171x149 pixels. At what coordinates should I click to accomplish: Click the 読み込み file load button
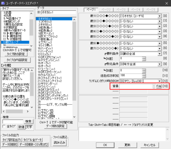pyautogui.click(x=60, y=142)
